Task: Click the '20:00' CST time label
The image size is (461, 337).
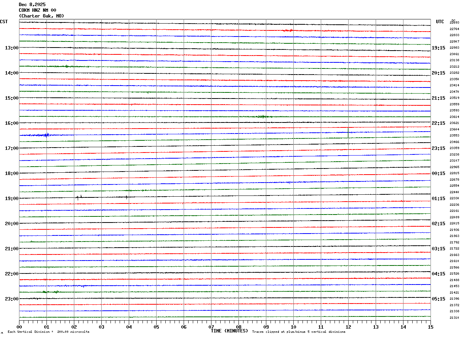Action: tap(11, 224)
